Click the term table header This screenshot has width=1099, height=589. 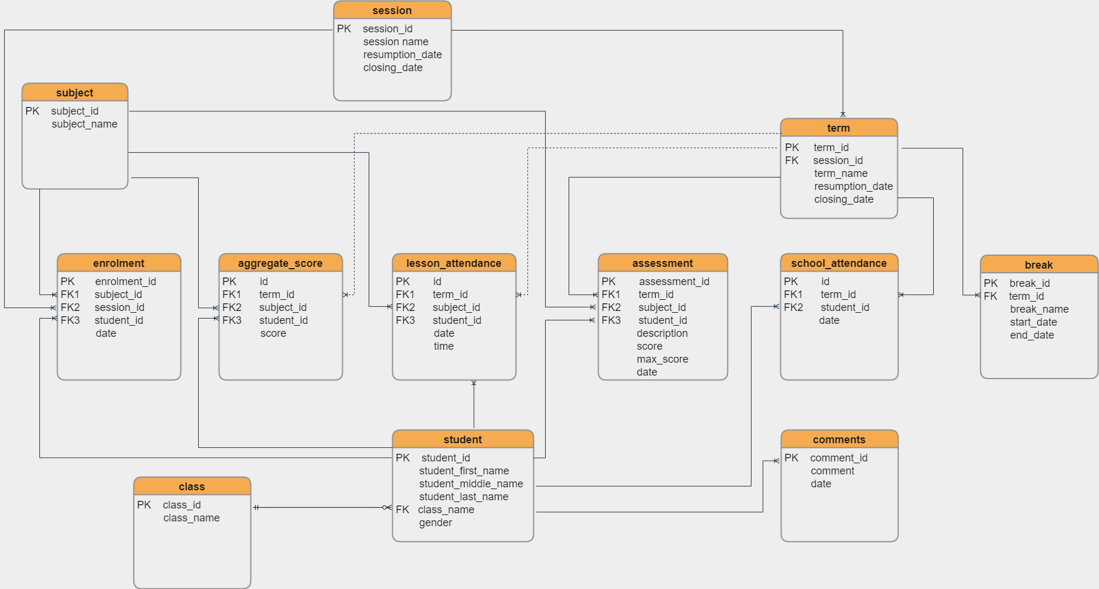[x=839, y=128]
